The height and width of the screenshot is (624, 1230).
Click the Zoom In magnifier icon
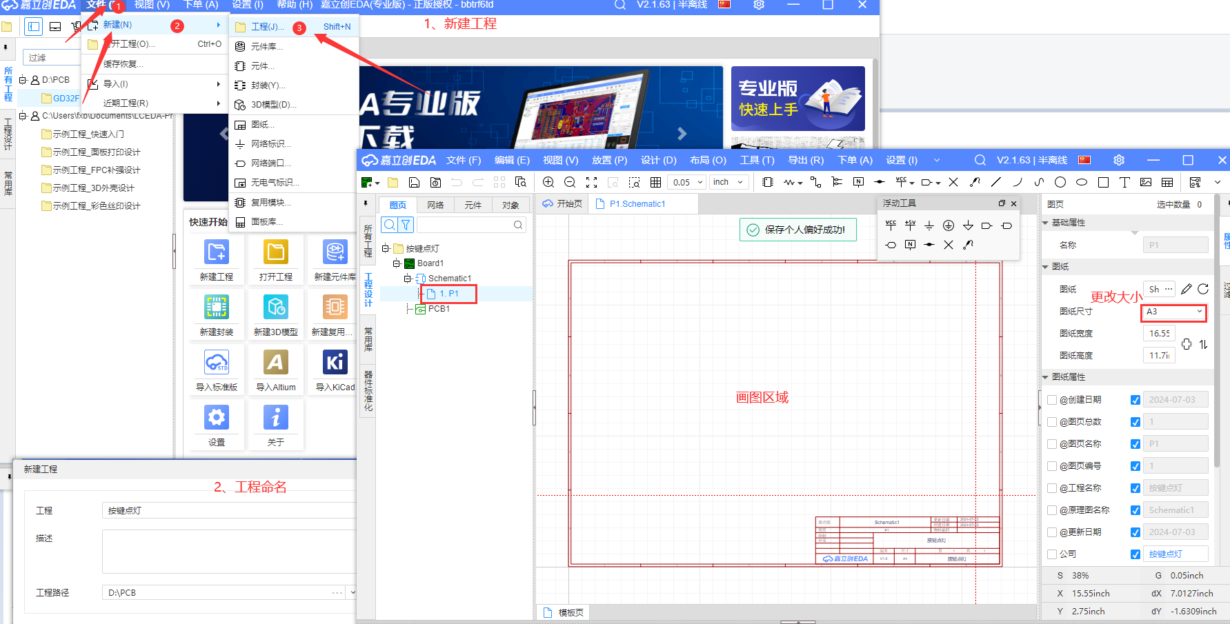tap(548, 182)
